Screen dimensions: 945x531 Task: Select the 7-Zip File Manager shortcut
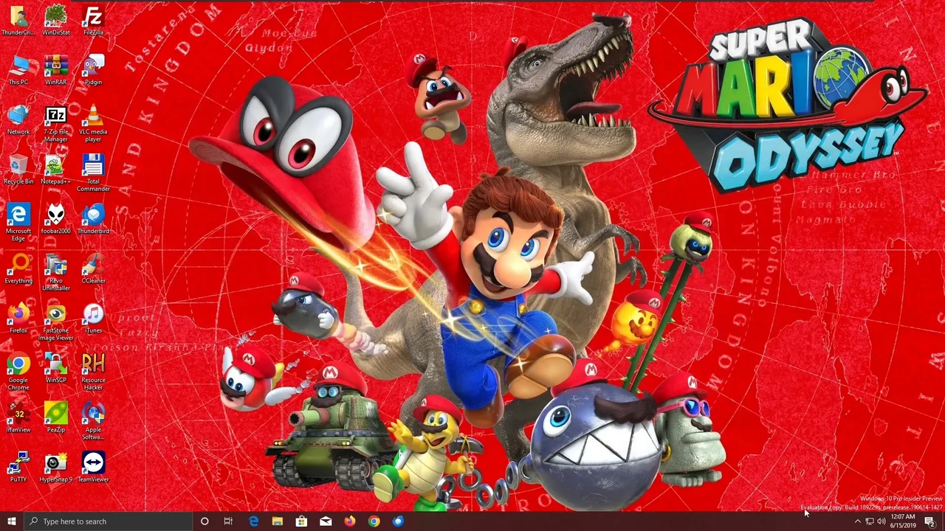[x=56, y=124]
